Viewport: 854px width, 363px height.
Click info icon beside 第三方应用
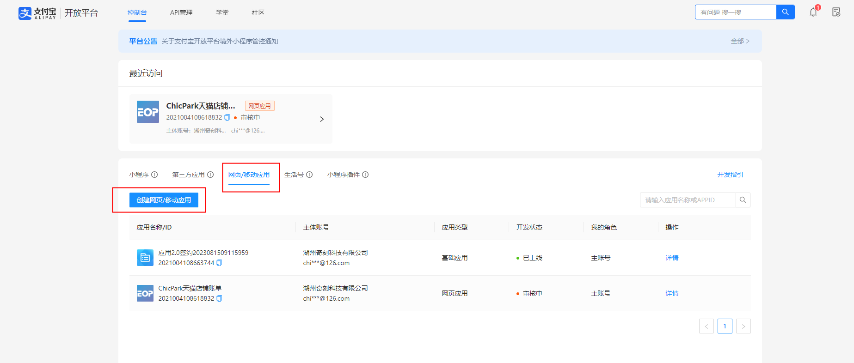[x=210, y=175]
